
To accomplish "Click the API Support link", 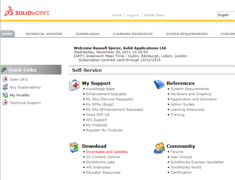I will tap(97, 120).
